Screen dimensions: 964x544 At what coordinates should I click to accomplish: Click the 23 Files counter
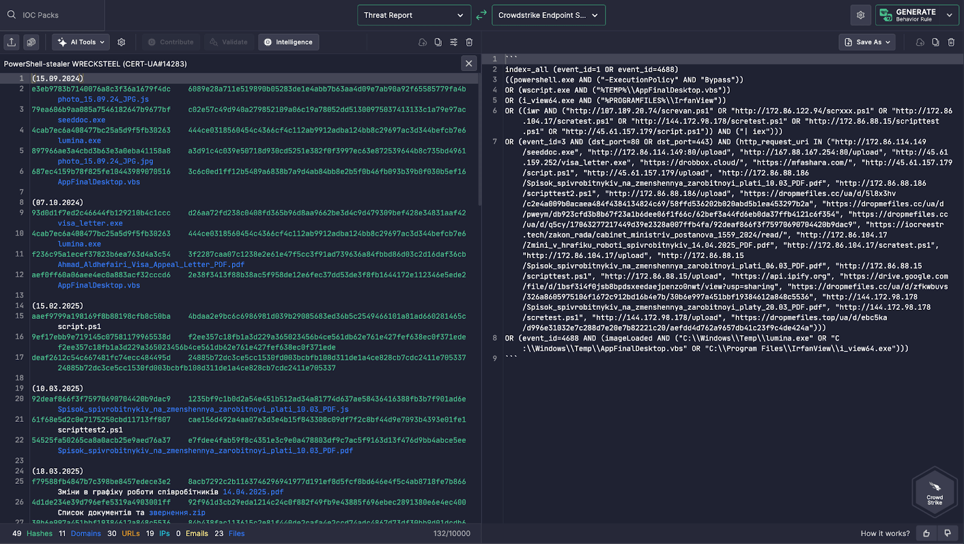click(230, 533)
